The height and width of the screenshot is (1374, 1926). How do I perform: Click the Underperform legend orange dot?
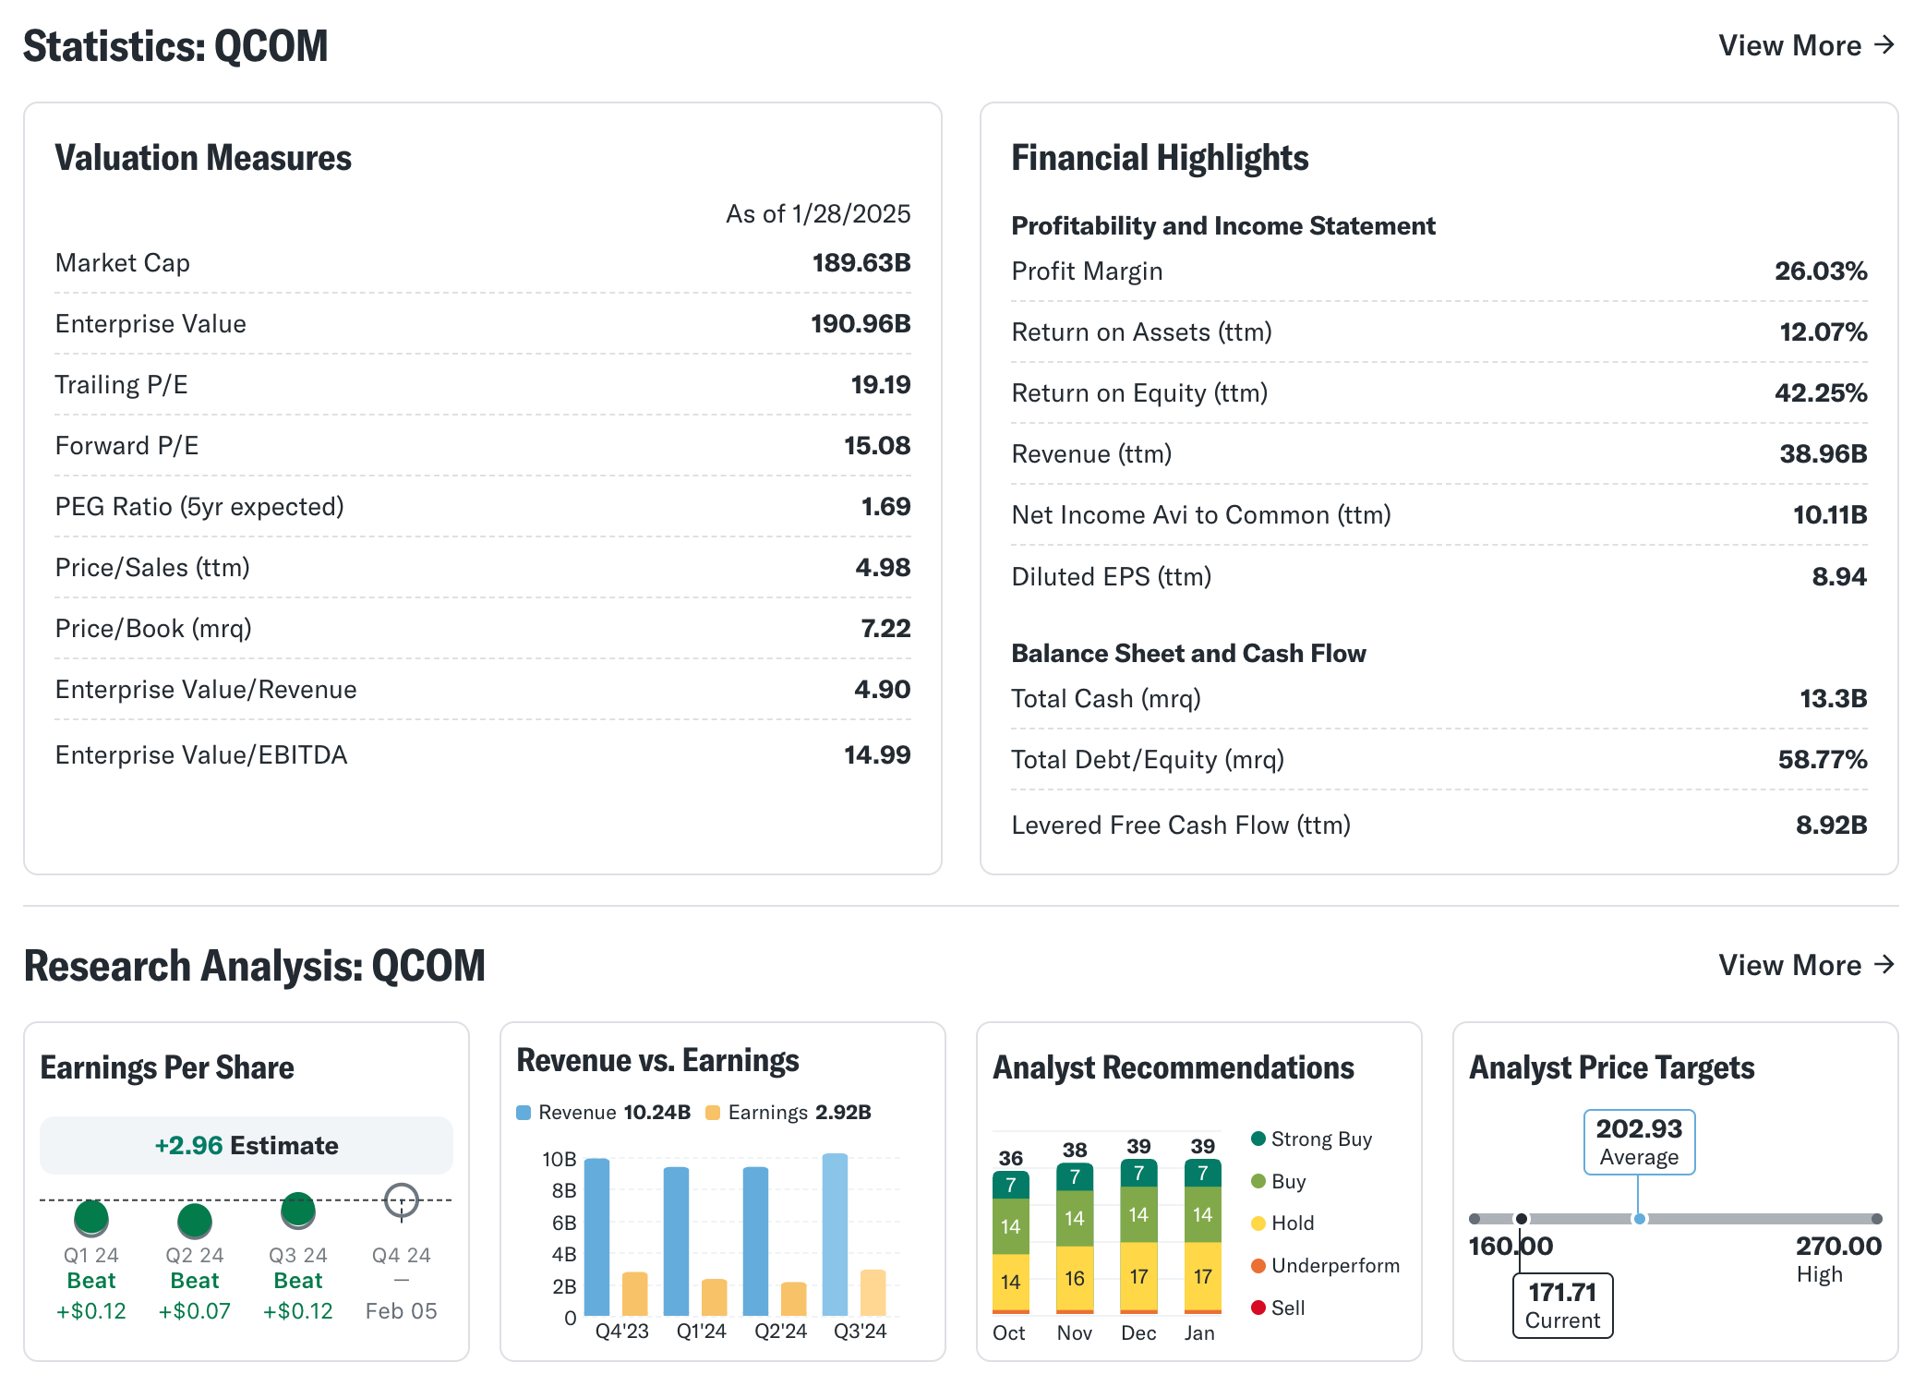1258,1266
